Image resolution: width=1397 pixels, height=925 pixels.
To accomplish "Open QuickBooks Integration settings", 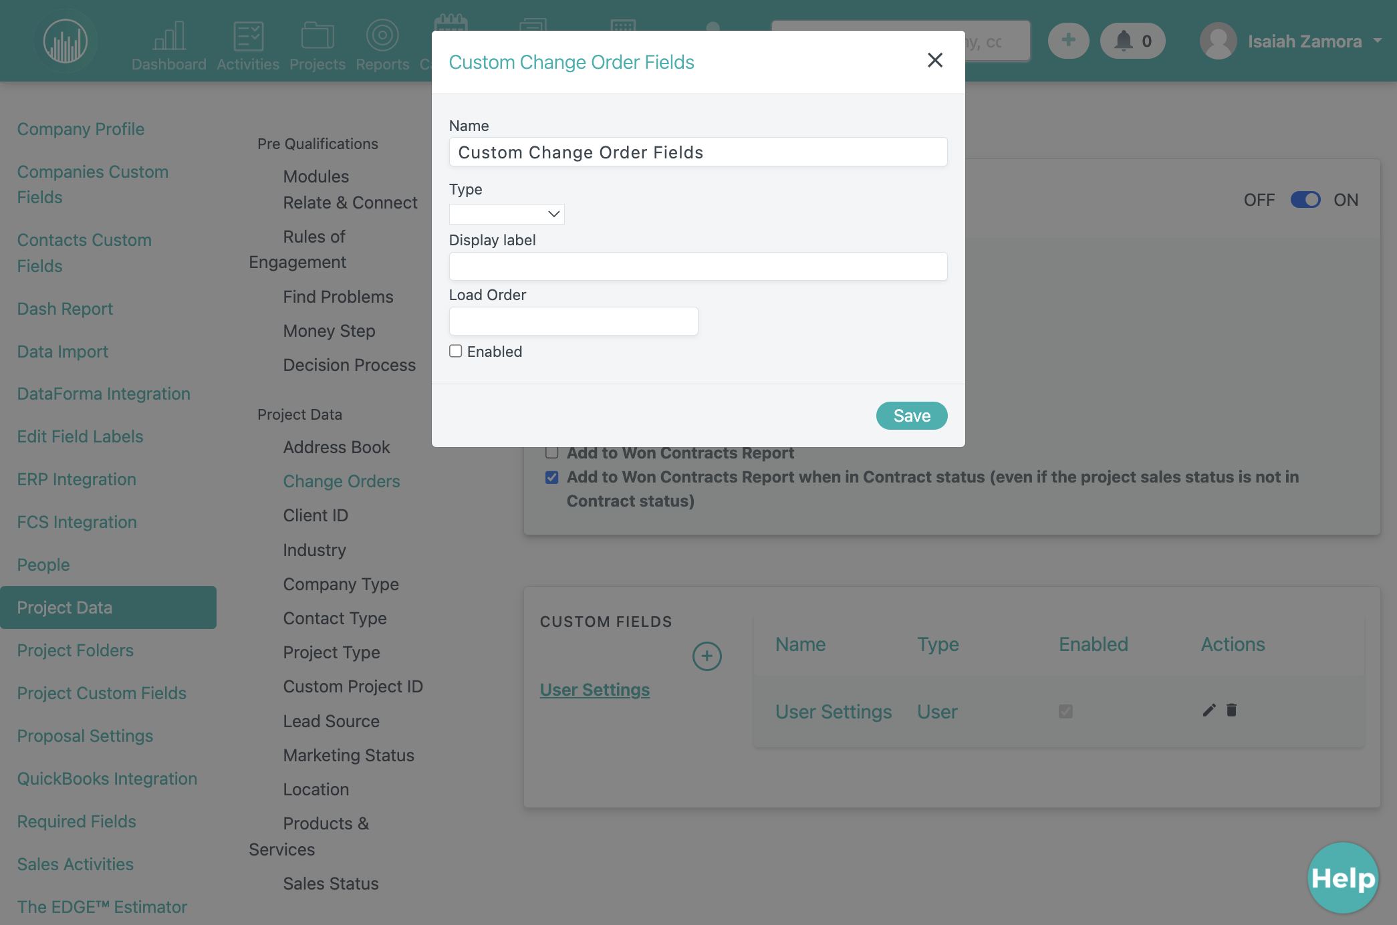I will click(107, 779).
